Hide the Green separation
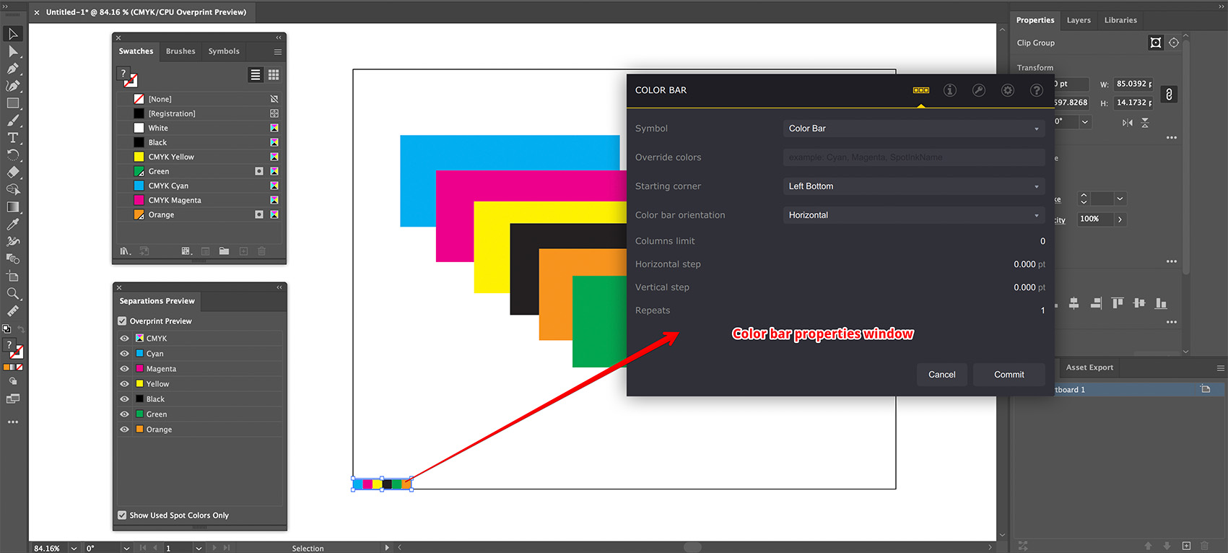This screenshot has width=1228, height=553. [x=125, y=414]
